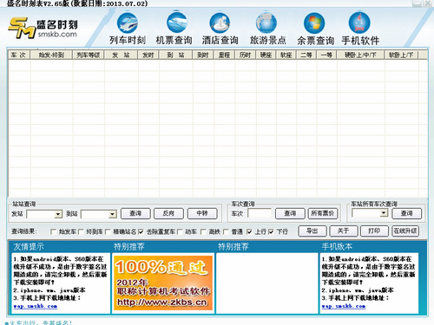
Task: Expand the 车站所有车次查询 station dropdown
Action: pos(384,213)
